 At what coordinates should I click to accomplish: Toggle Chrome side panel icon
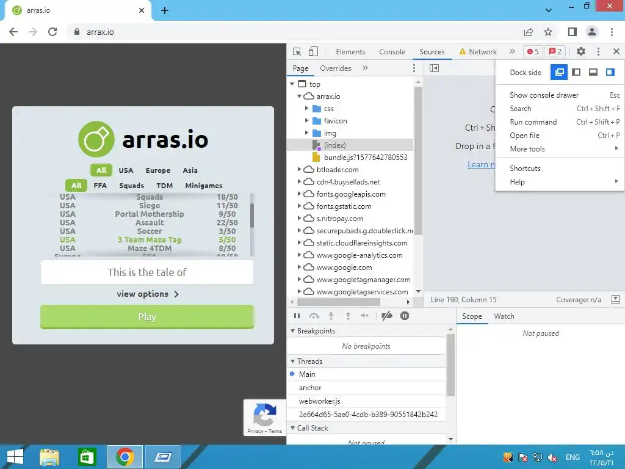pyautogui.click(x=573, y=32)
